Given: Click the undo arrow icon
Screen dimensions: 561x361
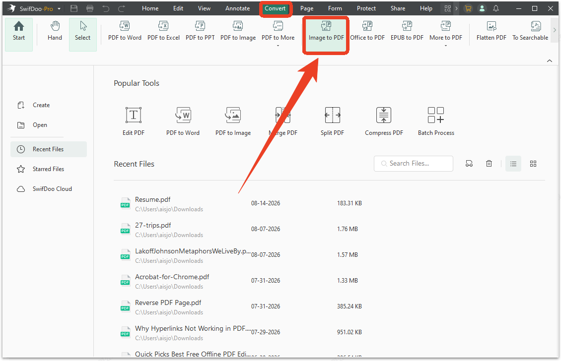Looking at the screenshot, I should pyautogui.click(x=106, y=8).
